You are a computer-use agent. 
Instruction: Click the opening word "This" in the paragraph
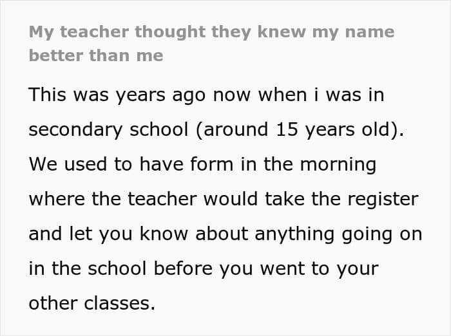[x=49, y=95]
